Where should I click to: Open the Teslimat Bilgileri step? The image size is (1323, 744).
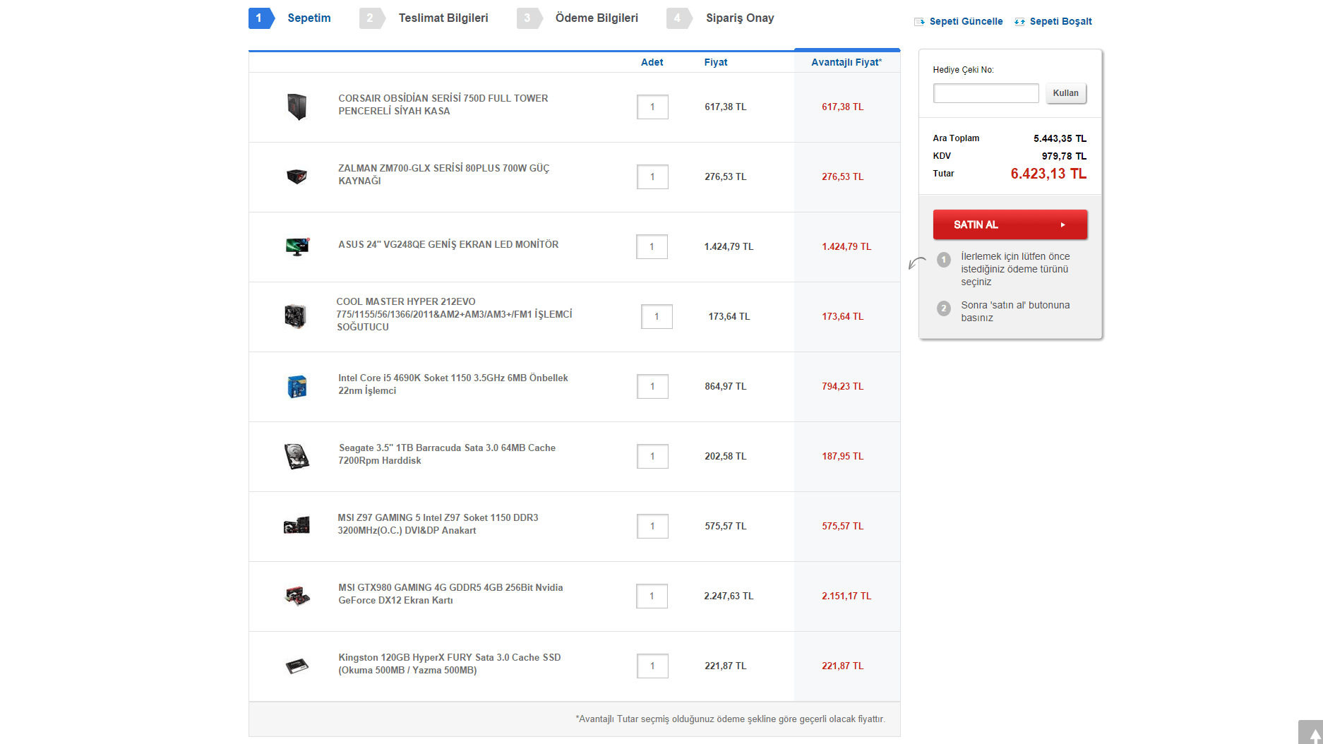(x=443, y=18)
